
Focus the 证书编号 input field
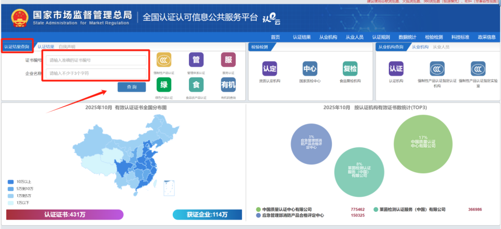[96, 60]
